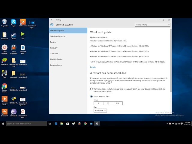The height and width of the screenshot is (144, 192).
Task: Open the Aktivator folder icon
Action: coord(4,36)
